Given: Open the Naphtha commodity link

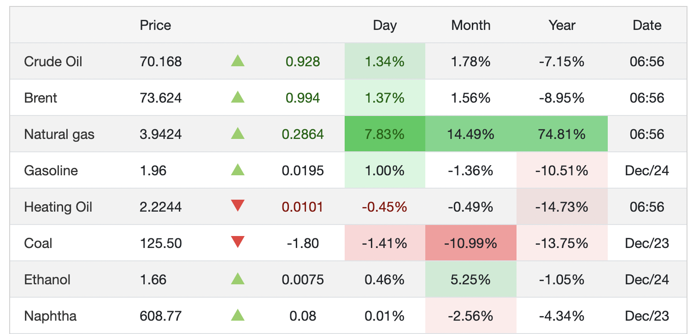Looking at the screenshot, I should 50,317.
